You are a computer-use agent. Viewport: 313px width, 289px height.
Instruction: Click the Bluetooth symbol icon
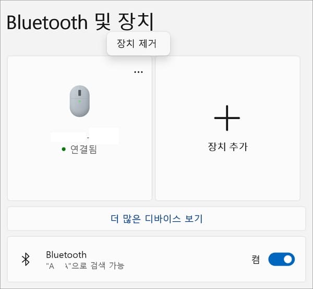tap(26, 259)
